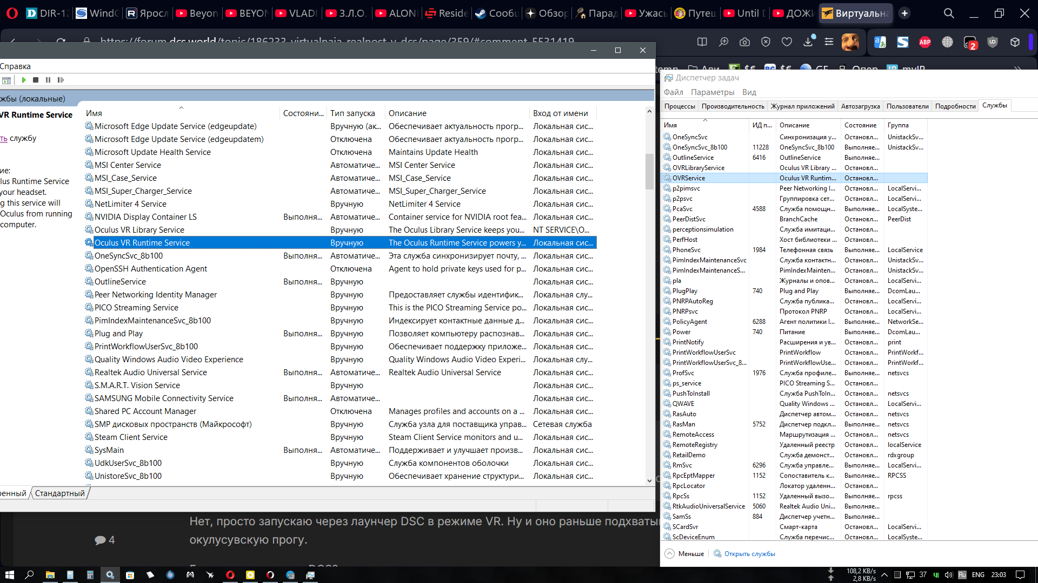Restart the service with restart icon
This screenshot has width=1038, height=583.
(x=61, y=80)
